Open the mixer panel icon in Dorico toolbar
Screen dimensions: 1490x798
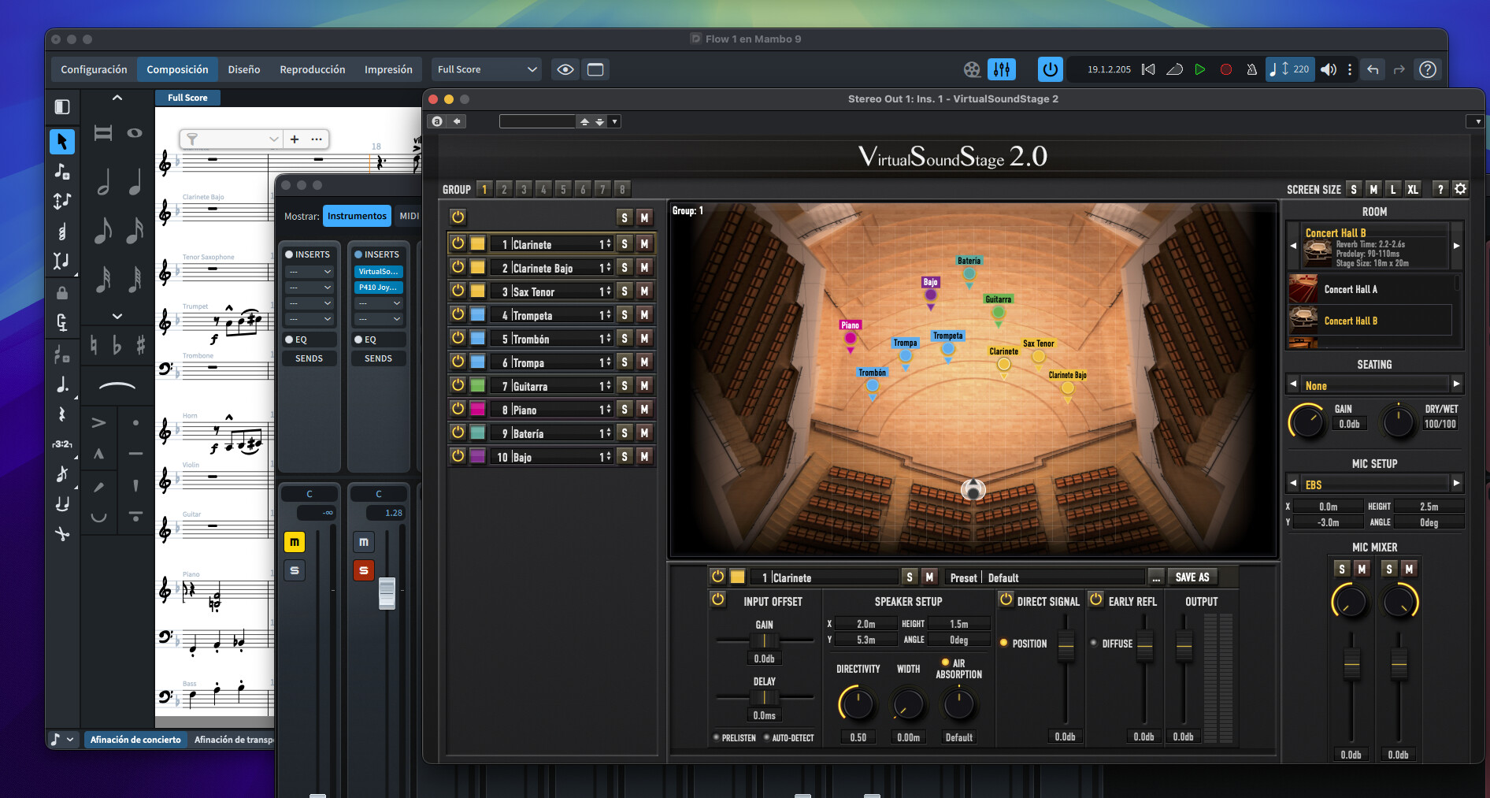1002,69
